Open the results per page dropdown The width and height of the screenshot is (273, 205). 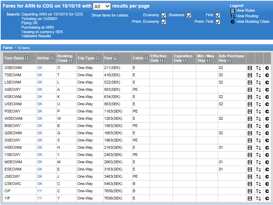pos(102,6)
